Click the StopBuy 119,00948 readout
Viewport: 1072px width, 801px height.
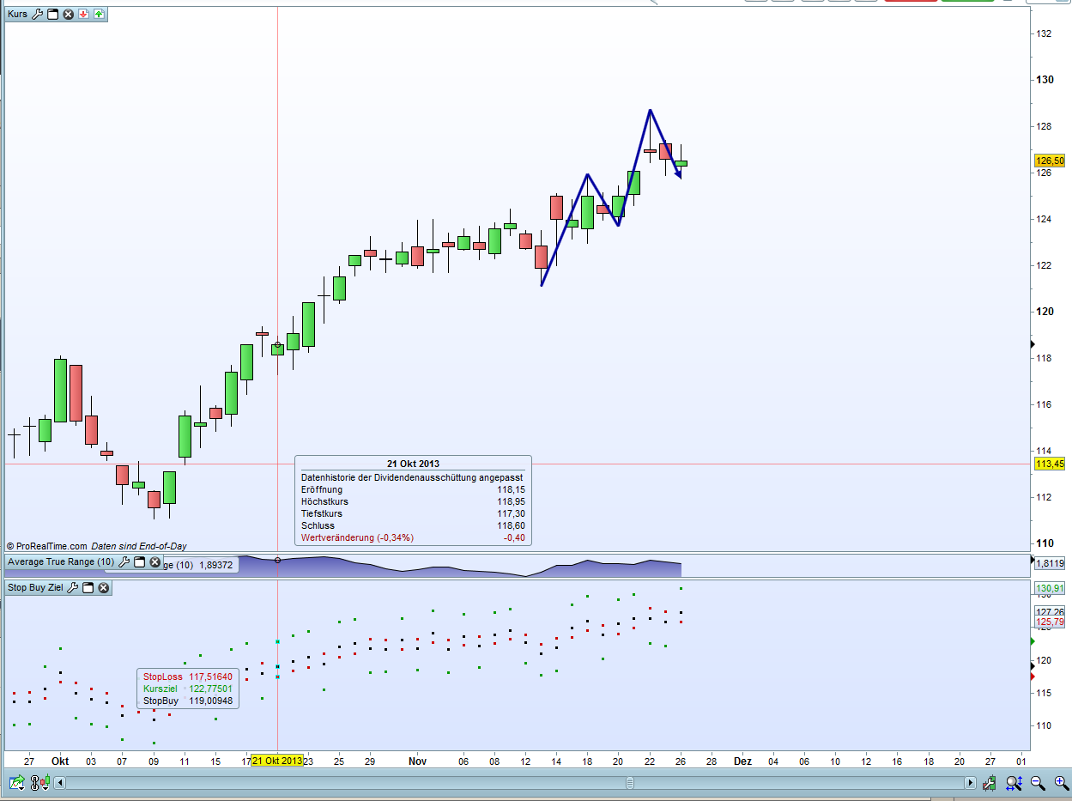(x=188, y=701)
